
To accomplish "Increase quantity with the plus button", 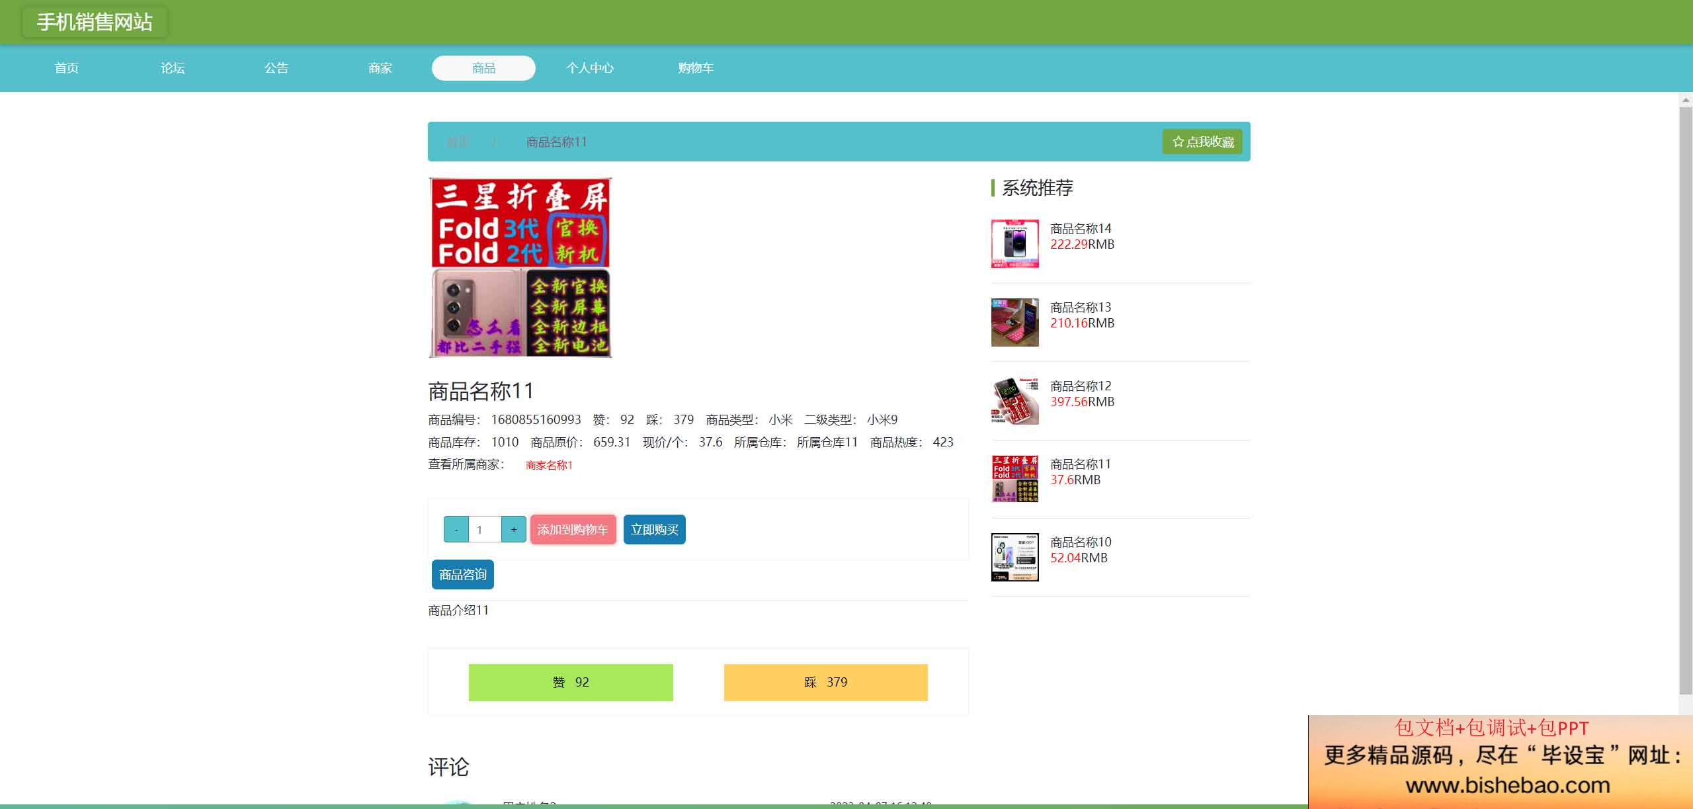I will [x=514, y=529].
